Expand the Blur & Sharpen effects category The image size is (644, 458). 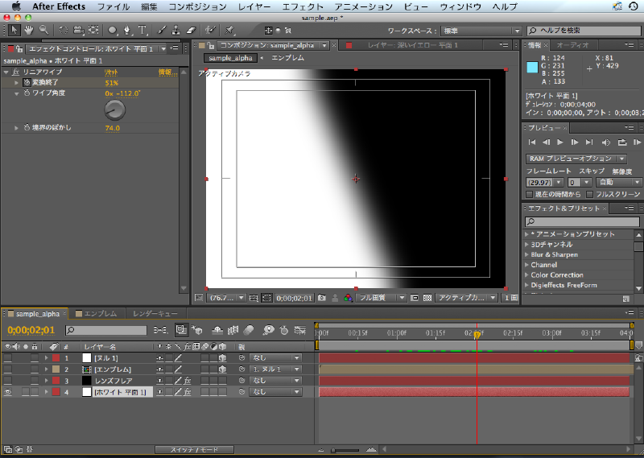tap(528, 254)
